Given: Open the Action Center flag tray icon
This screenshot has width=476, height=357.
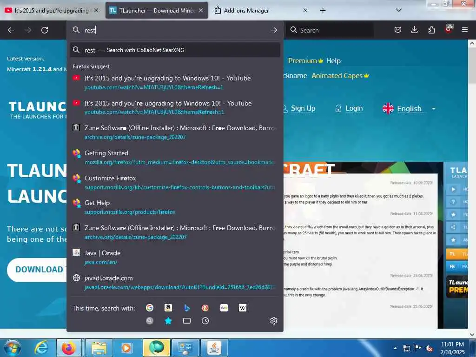Looking at the screenshot, I should [x=418, y=349].
